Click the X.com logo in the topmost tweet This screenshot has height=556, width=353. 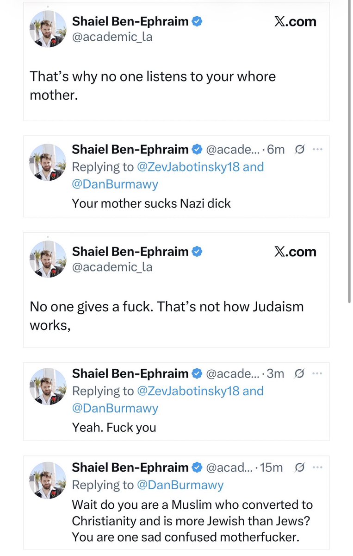click(295, 22)
